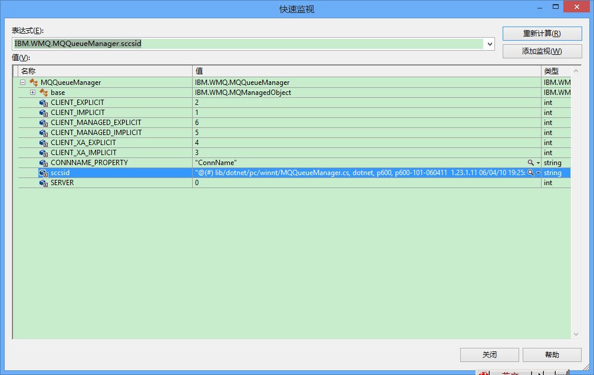This screenshot has width=594, height=375.
Task: Select the CLIENT_EXPLICIT row
Action: click(x=295, y=103)
